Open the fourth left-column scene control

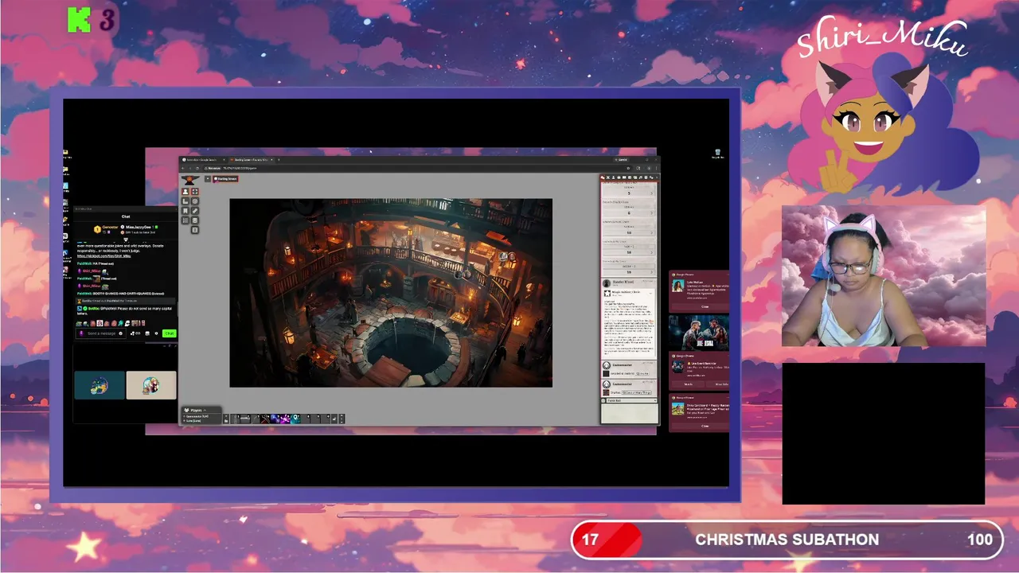click(185, 220)
